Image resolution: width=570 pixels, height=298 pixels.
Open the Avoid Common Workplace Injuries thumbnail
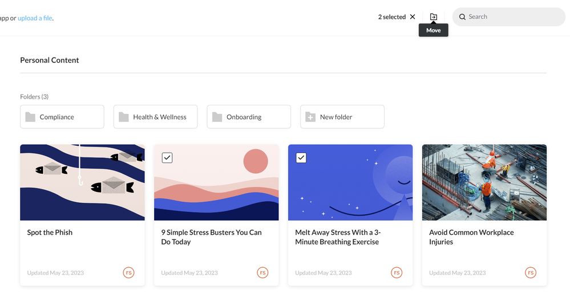pyautogui.click(x=484, y=182)
